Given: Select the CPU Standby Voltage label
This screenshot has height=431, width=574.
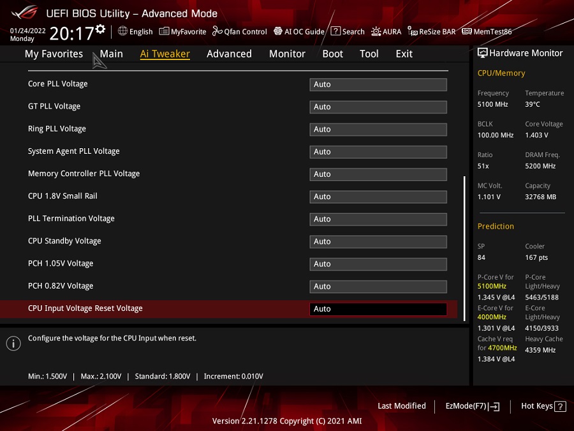Looking at the screenshot, I should click(64, 241).
